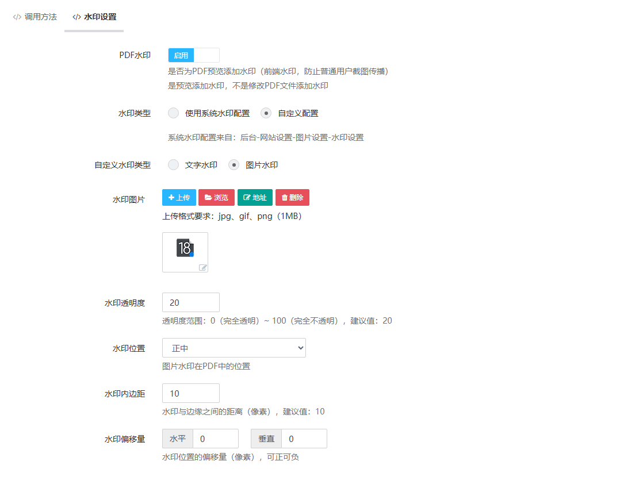Click the watermark image thumbnail preview
Viewport: 620px width, 488px height.
pos(185,248)
